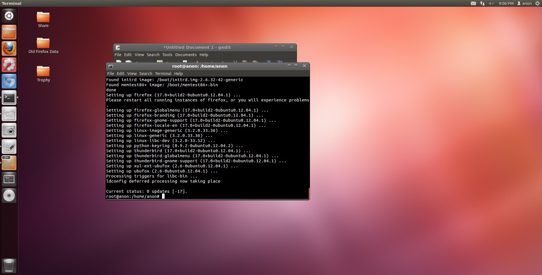
Task: Toggle the sound volume indicator
Action: point(491,3)
